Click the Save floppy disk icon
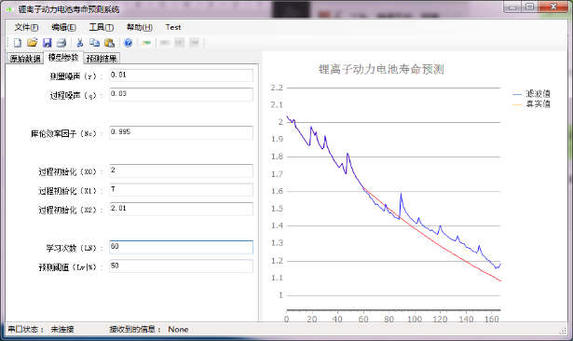The height and width of the screenshot is (341, 573). [x=48, y=43]
